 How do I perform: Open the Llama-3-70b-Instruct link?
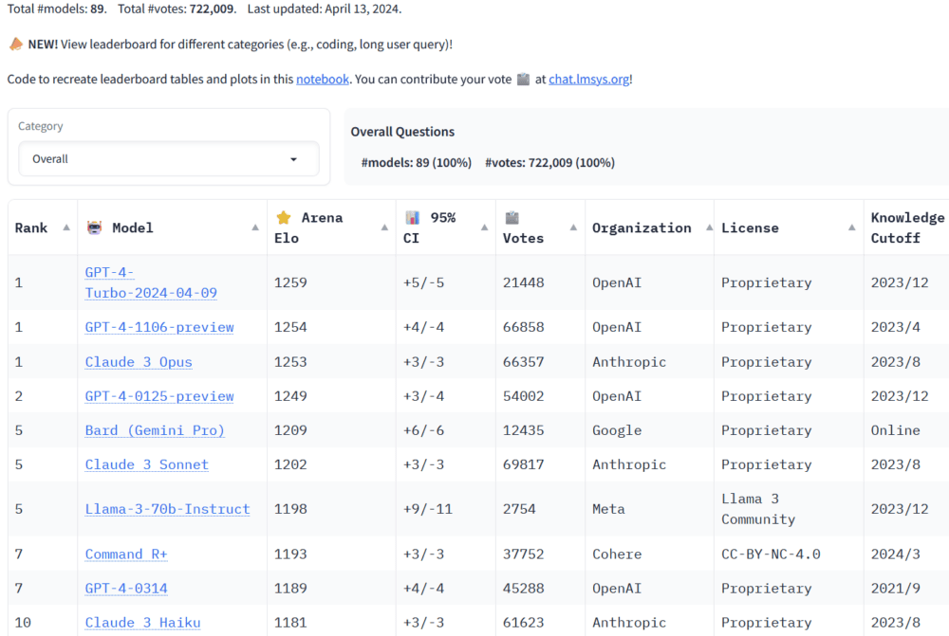coord(168,509)
